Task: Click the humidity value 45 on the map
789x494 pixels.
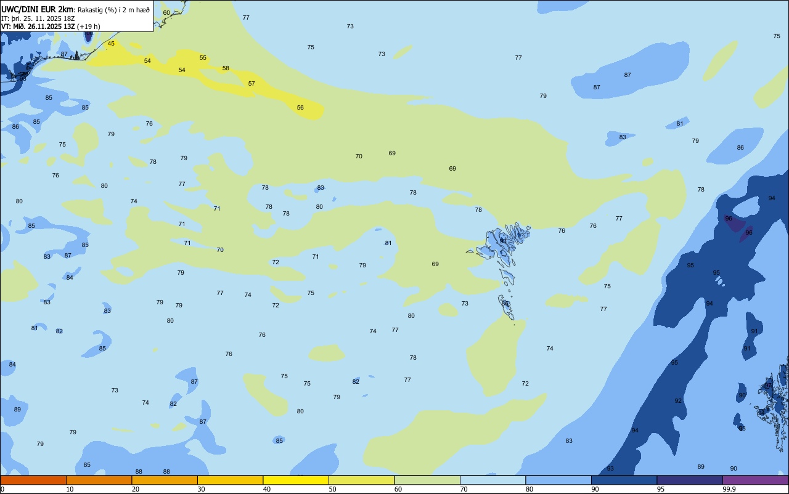Action: 111,44
